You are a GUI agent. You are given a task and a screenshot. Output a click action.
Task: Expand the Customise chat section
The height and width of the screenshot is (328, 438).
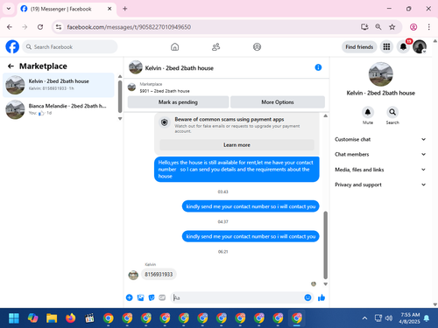(380, 139)
